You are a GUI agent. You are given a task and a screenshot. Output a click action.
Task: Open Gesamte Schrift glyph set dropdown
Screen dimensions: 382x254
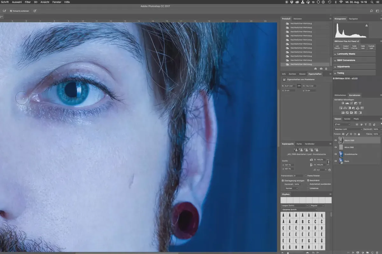click(x=299, y=210)
